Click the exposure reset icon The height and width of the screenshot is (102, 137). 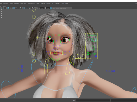(x=39, y=8)
